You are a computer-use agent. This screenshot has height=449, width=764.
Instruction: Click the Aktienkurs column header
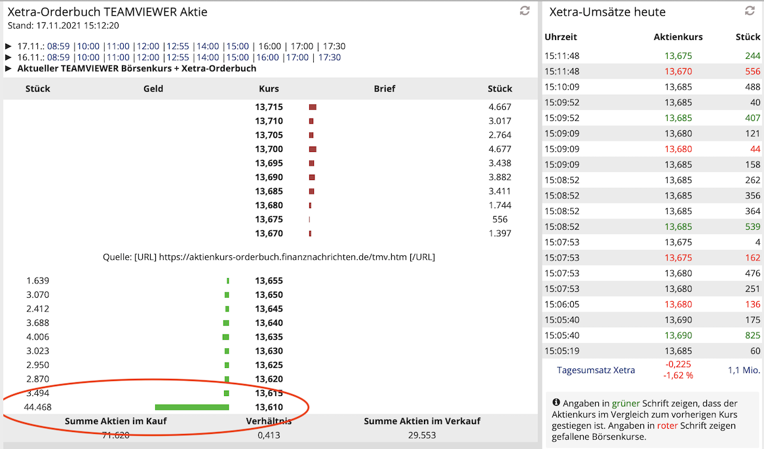tap(678, 37)
